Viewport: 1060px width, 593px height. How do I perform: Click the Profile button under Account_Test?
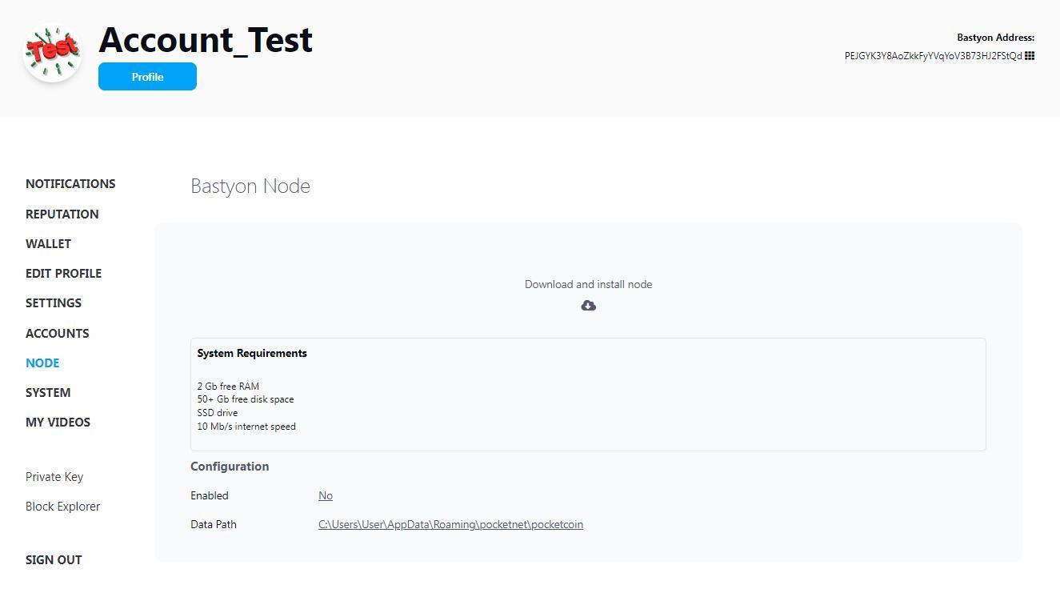[x=147, y=76]
